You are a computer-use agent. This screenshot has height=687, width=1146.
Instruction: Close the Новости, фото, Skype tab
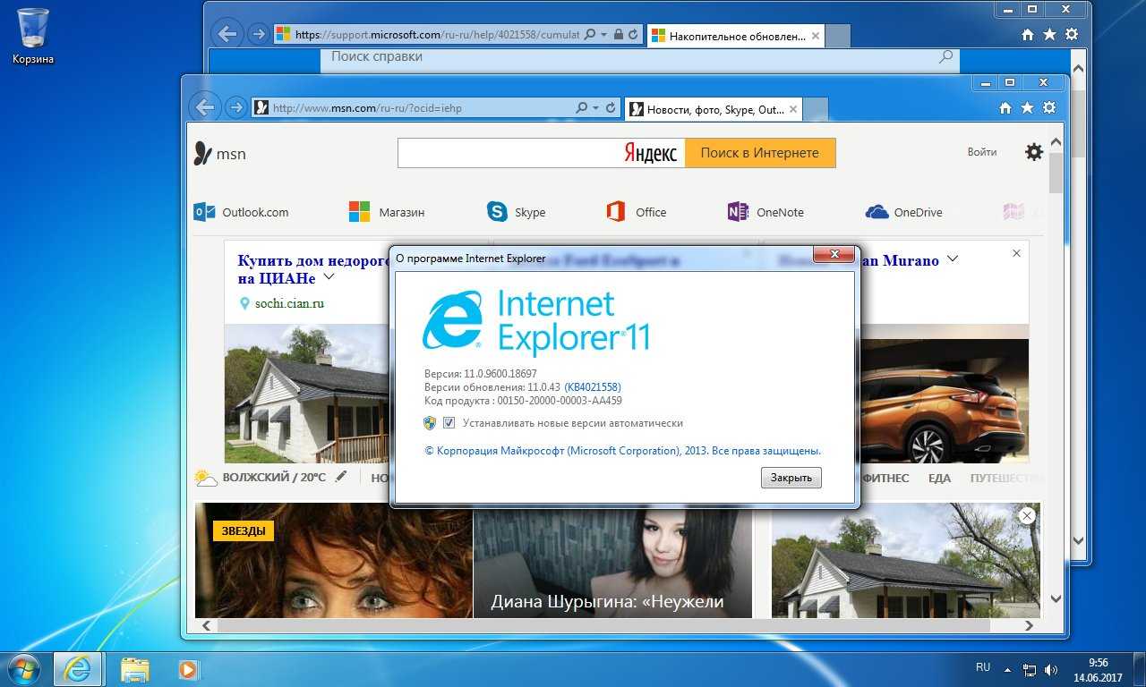[x=792, y=109]
